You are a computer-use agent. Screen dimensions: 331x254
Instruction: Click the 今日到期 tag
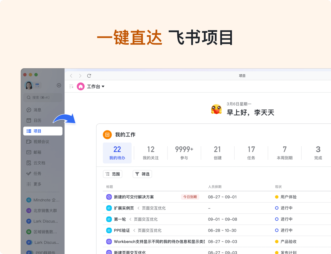[x=190, y=197]
